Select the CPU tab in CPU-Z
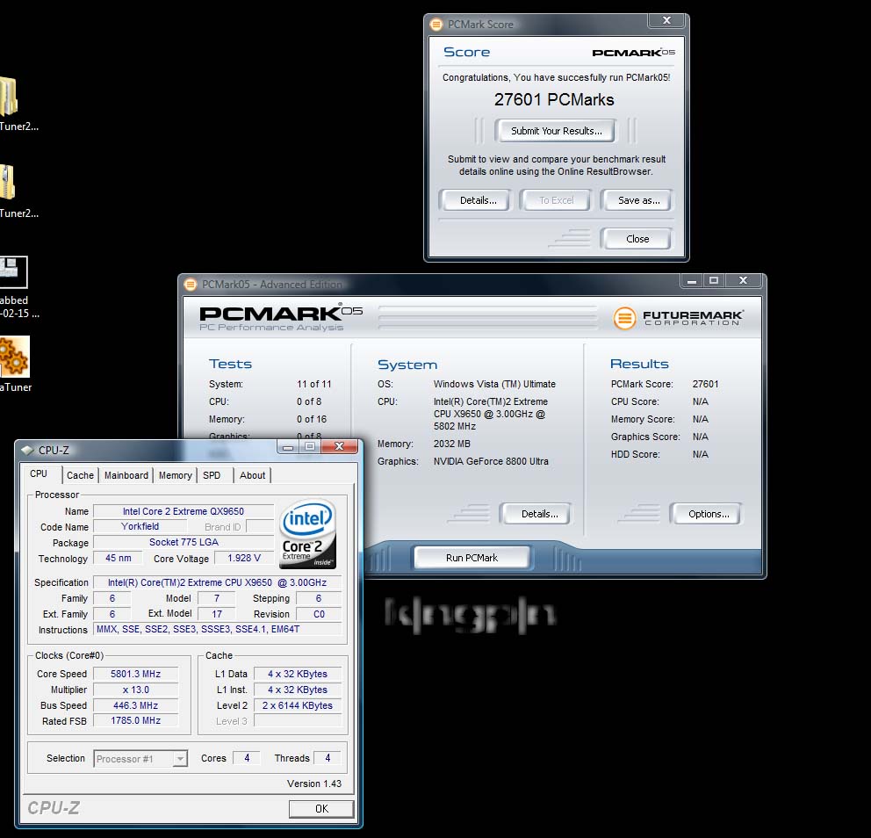 [39, 474]
